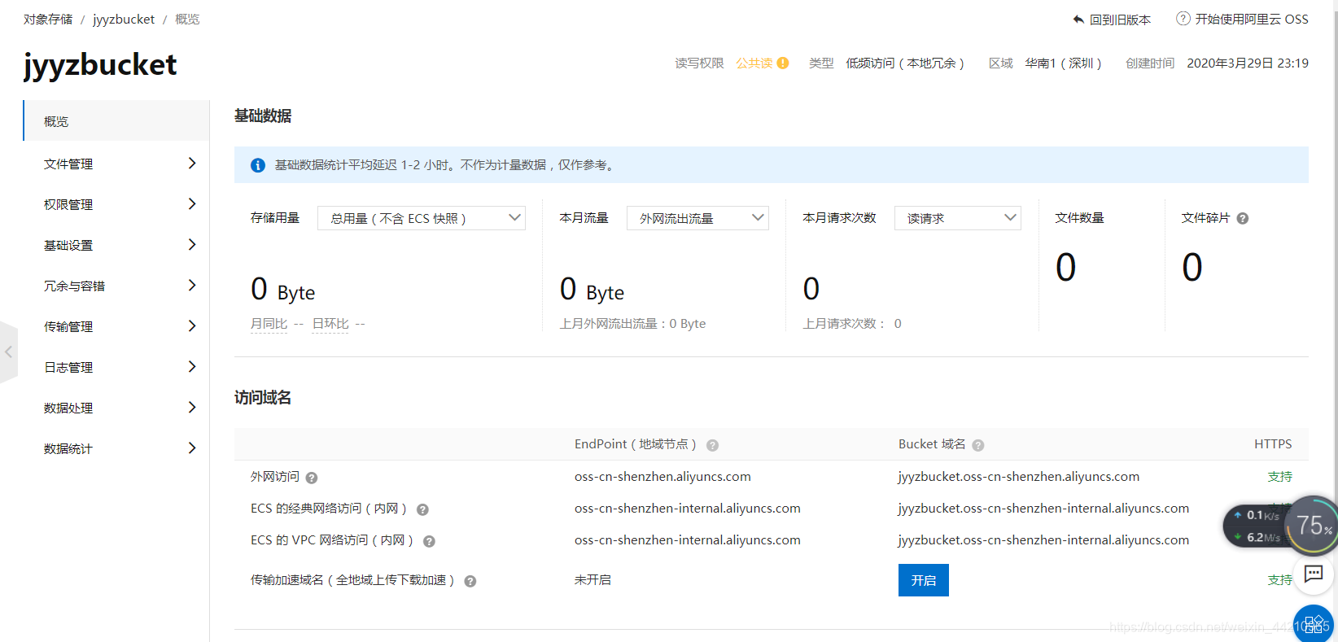Click creation time 2020年3月29日 23:19
Viewport: 1338px width, 642px height.
(1248, 63)
